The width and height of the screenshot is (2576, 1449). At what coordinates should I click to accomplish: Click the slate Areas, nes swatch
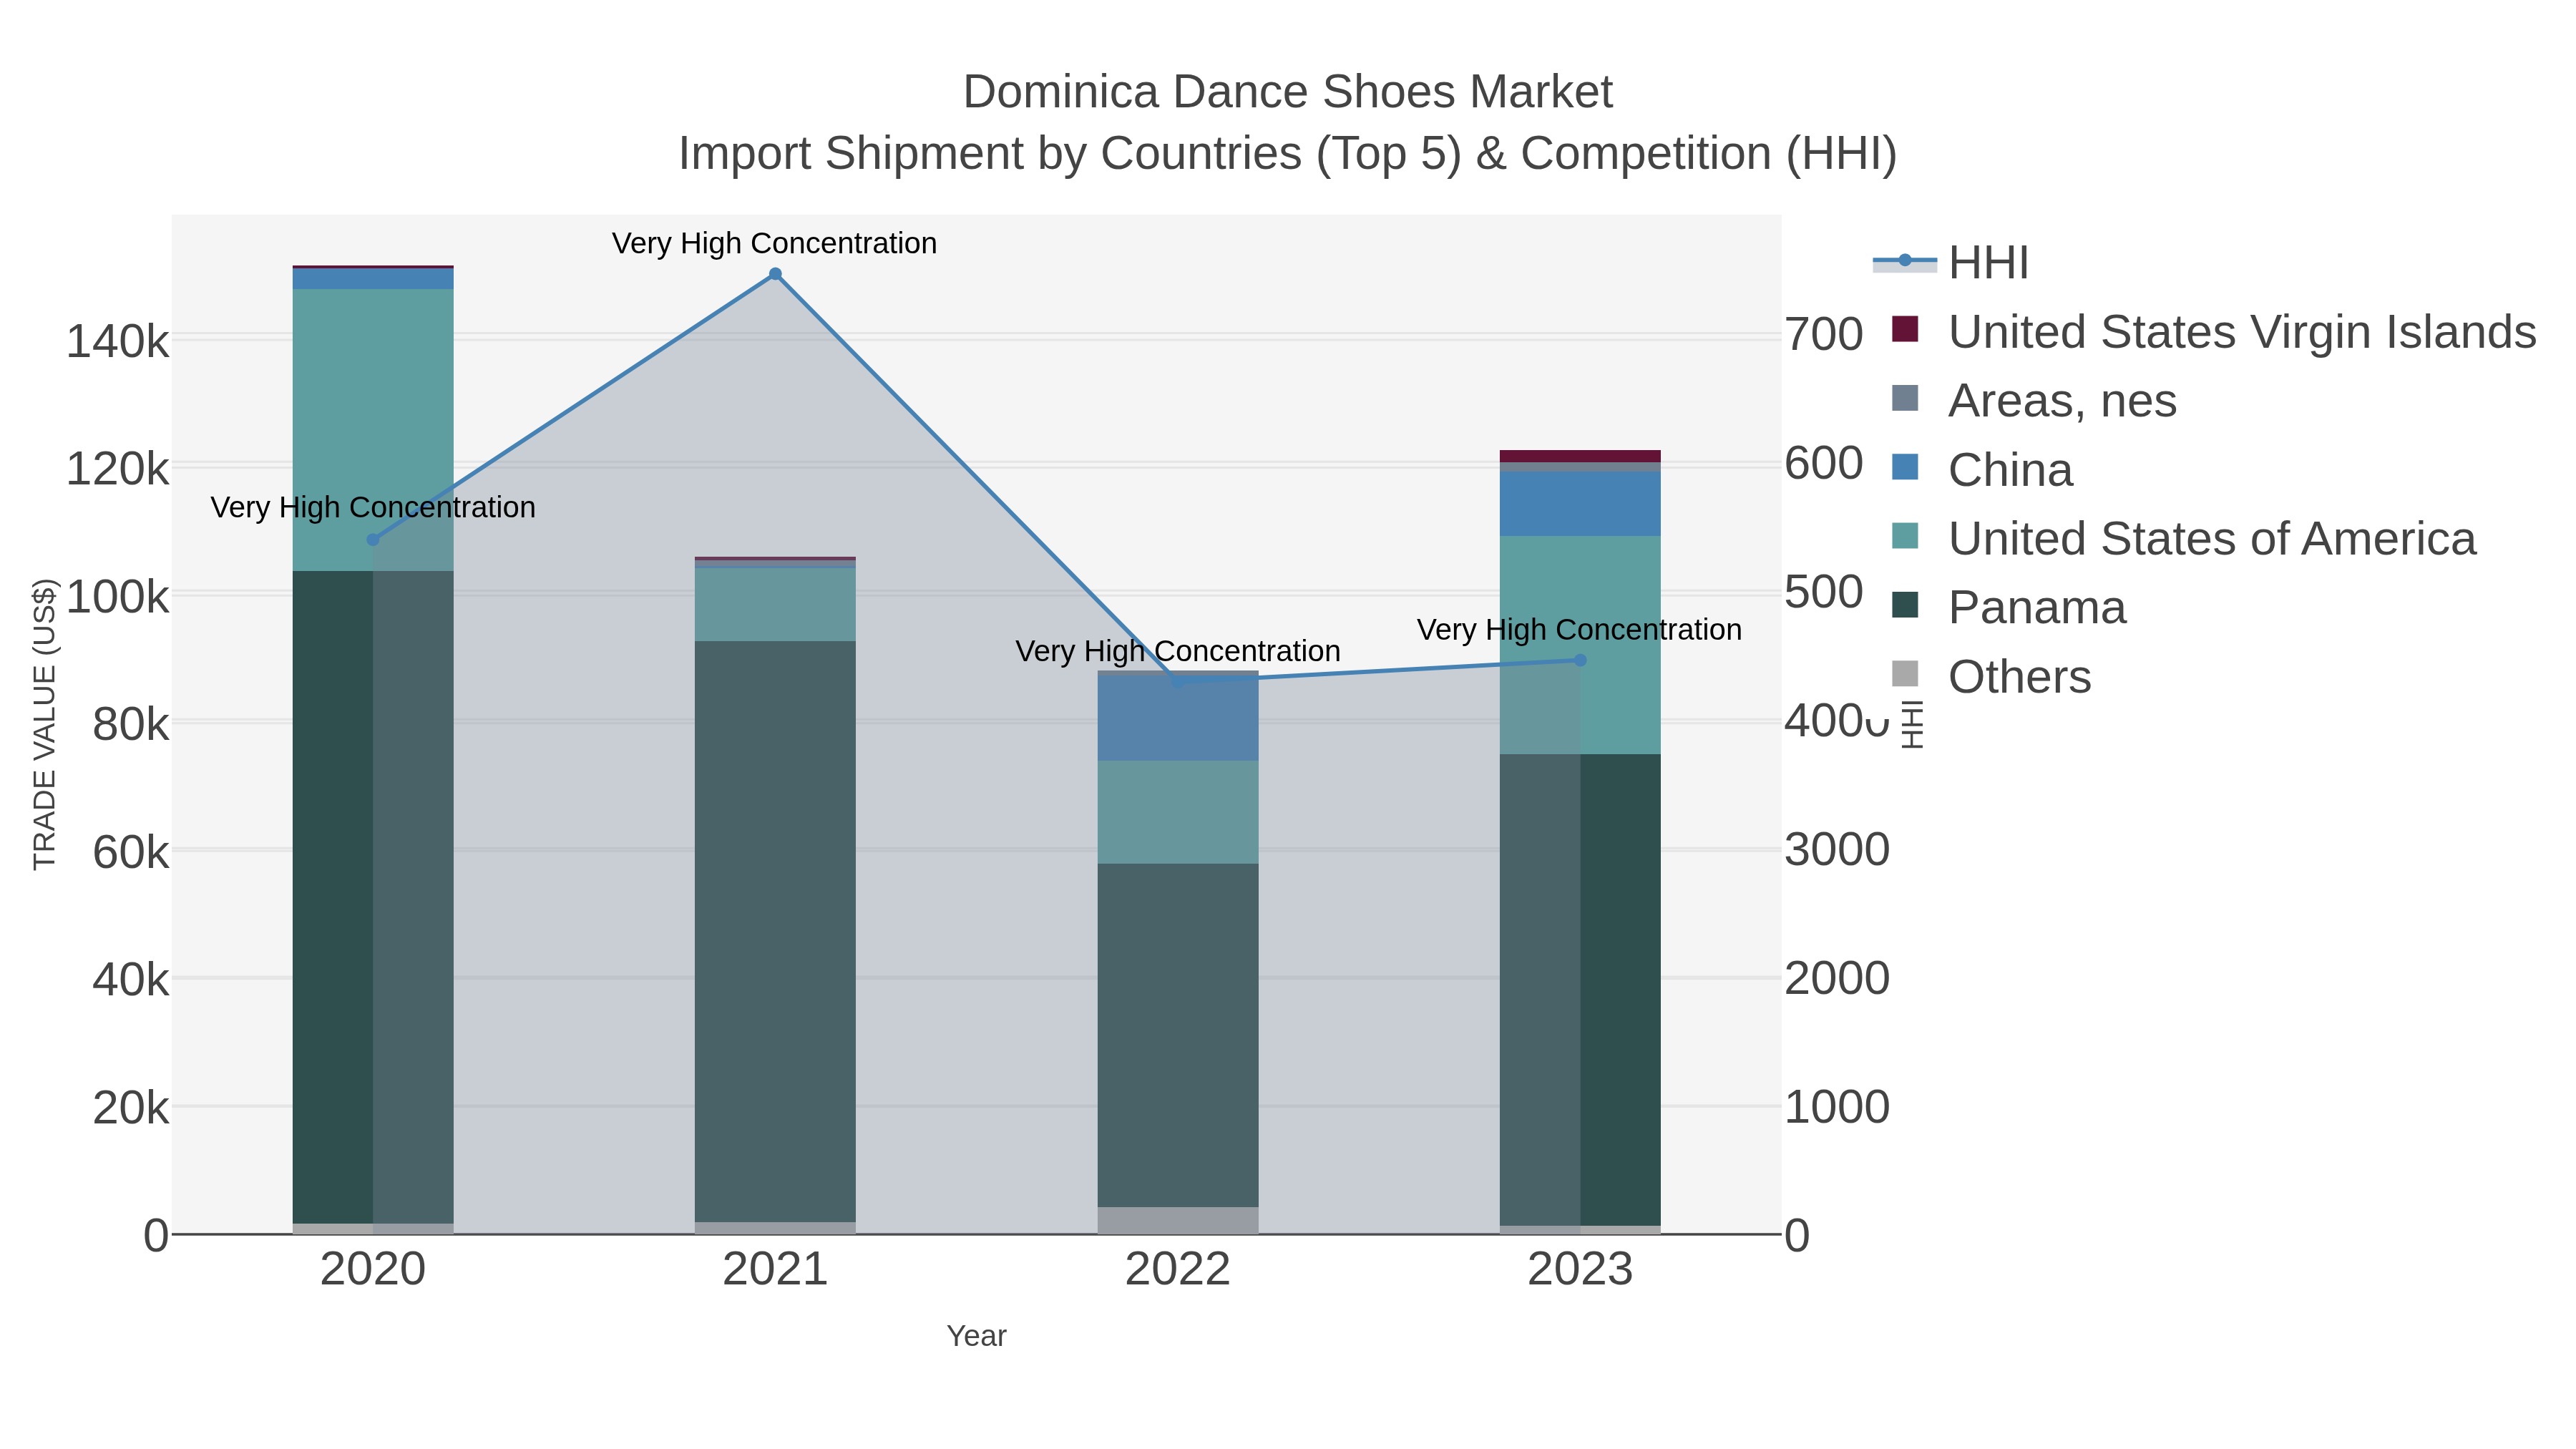coord(1905,398)
